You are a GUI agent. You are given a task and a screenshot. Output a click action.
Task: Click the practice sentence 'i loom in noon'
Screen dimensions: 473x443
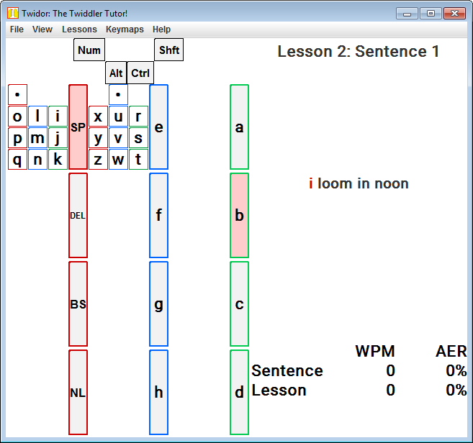[359, 183]
